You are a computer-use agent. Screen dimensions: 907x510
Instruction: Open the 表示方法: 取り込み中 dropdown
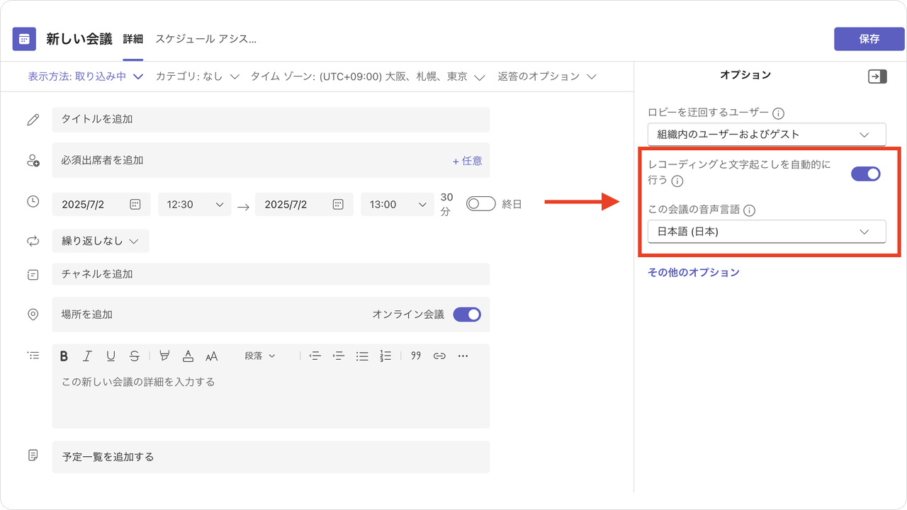(86, 76)
